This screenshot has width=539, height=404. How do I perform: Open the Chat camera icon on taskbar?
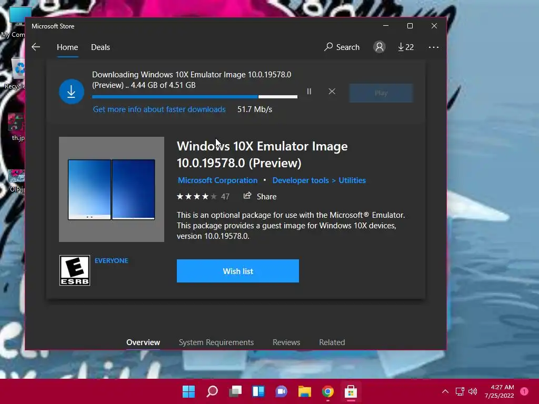(x=281, y=391)
